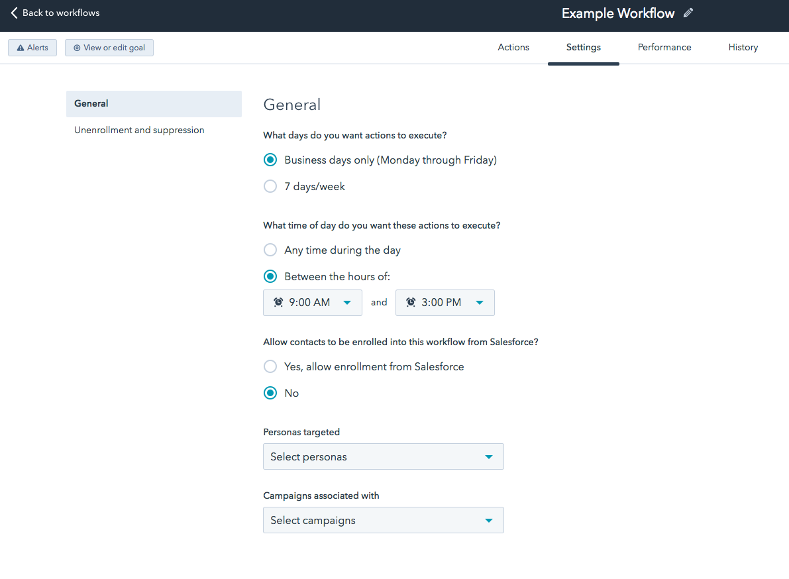The width and height of the screenshot is (789, 579).
Task: Allow enrollment from Salesforce
Action: [270, 366]
